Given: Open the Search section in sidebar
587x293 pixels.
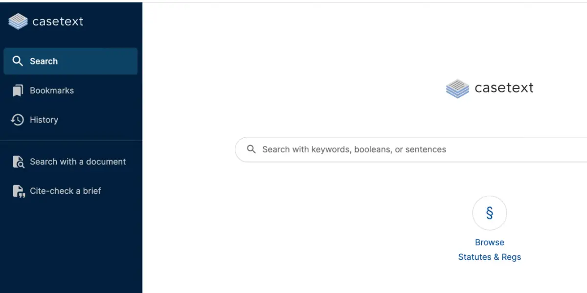Looking at the screenshot, I should click(x=70, y=61).
